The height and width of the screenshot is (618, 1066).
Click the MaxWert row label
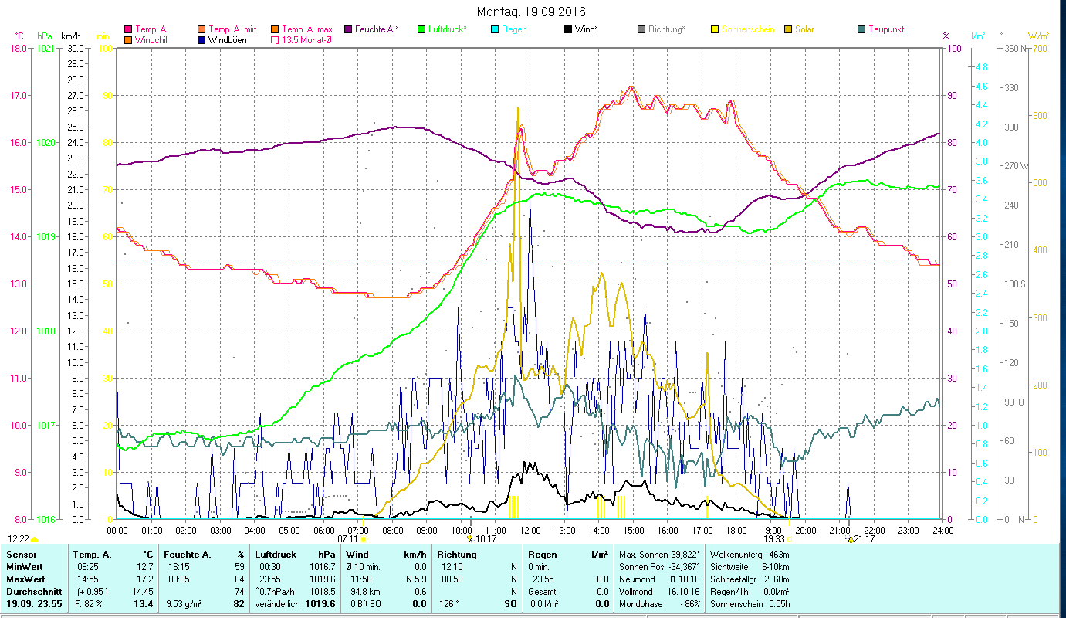26,579
